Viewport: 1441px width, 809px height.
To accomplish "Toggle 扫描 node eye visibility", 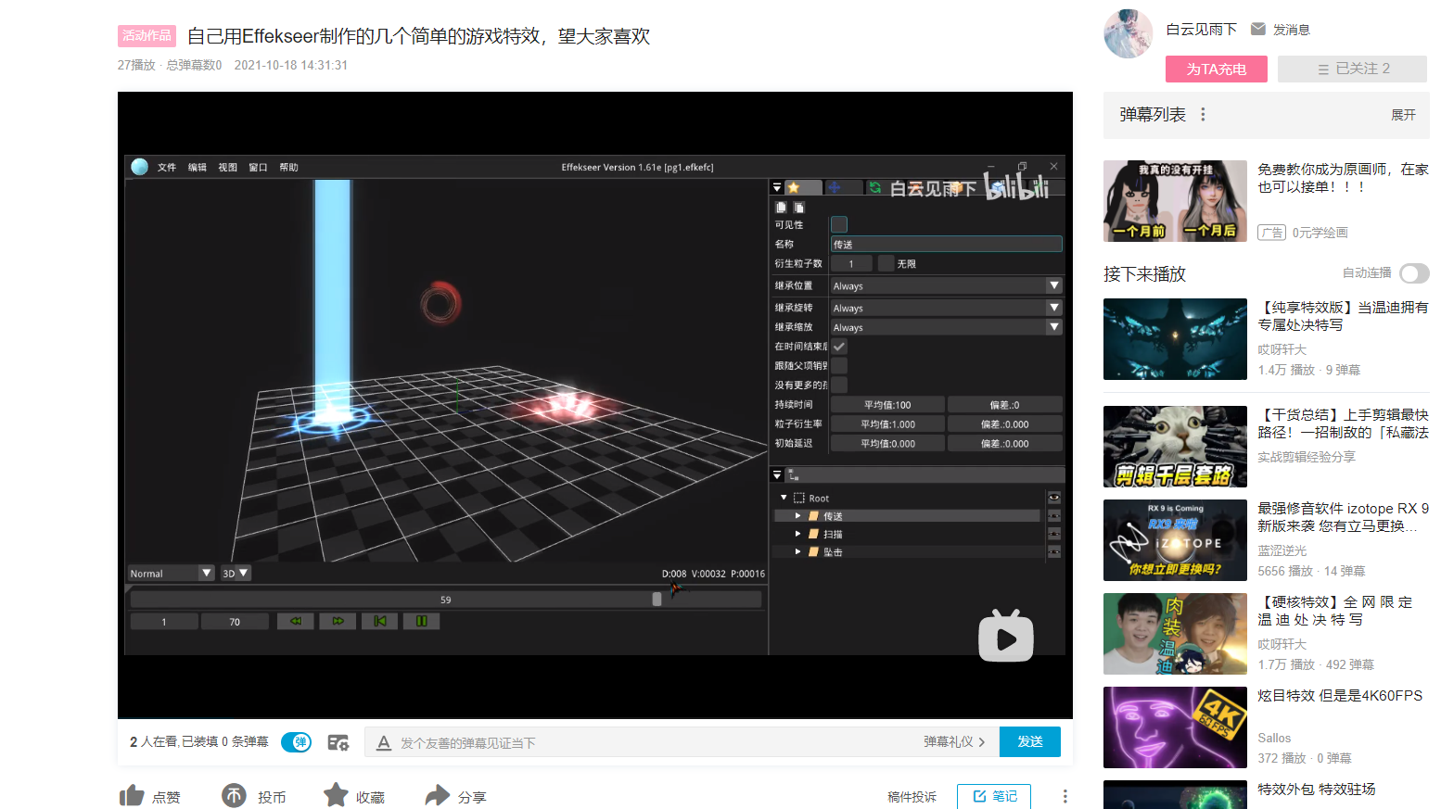I will tap(1054, 534).
